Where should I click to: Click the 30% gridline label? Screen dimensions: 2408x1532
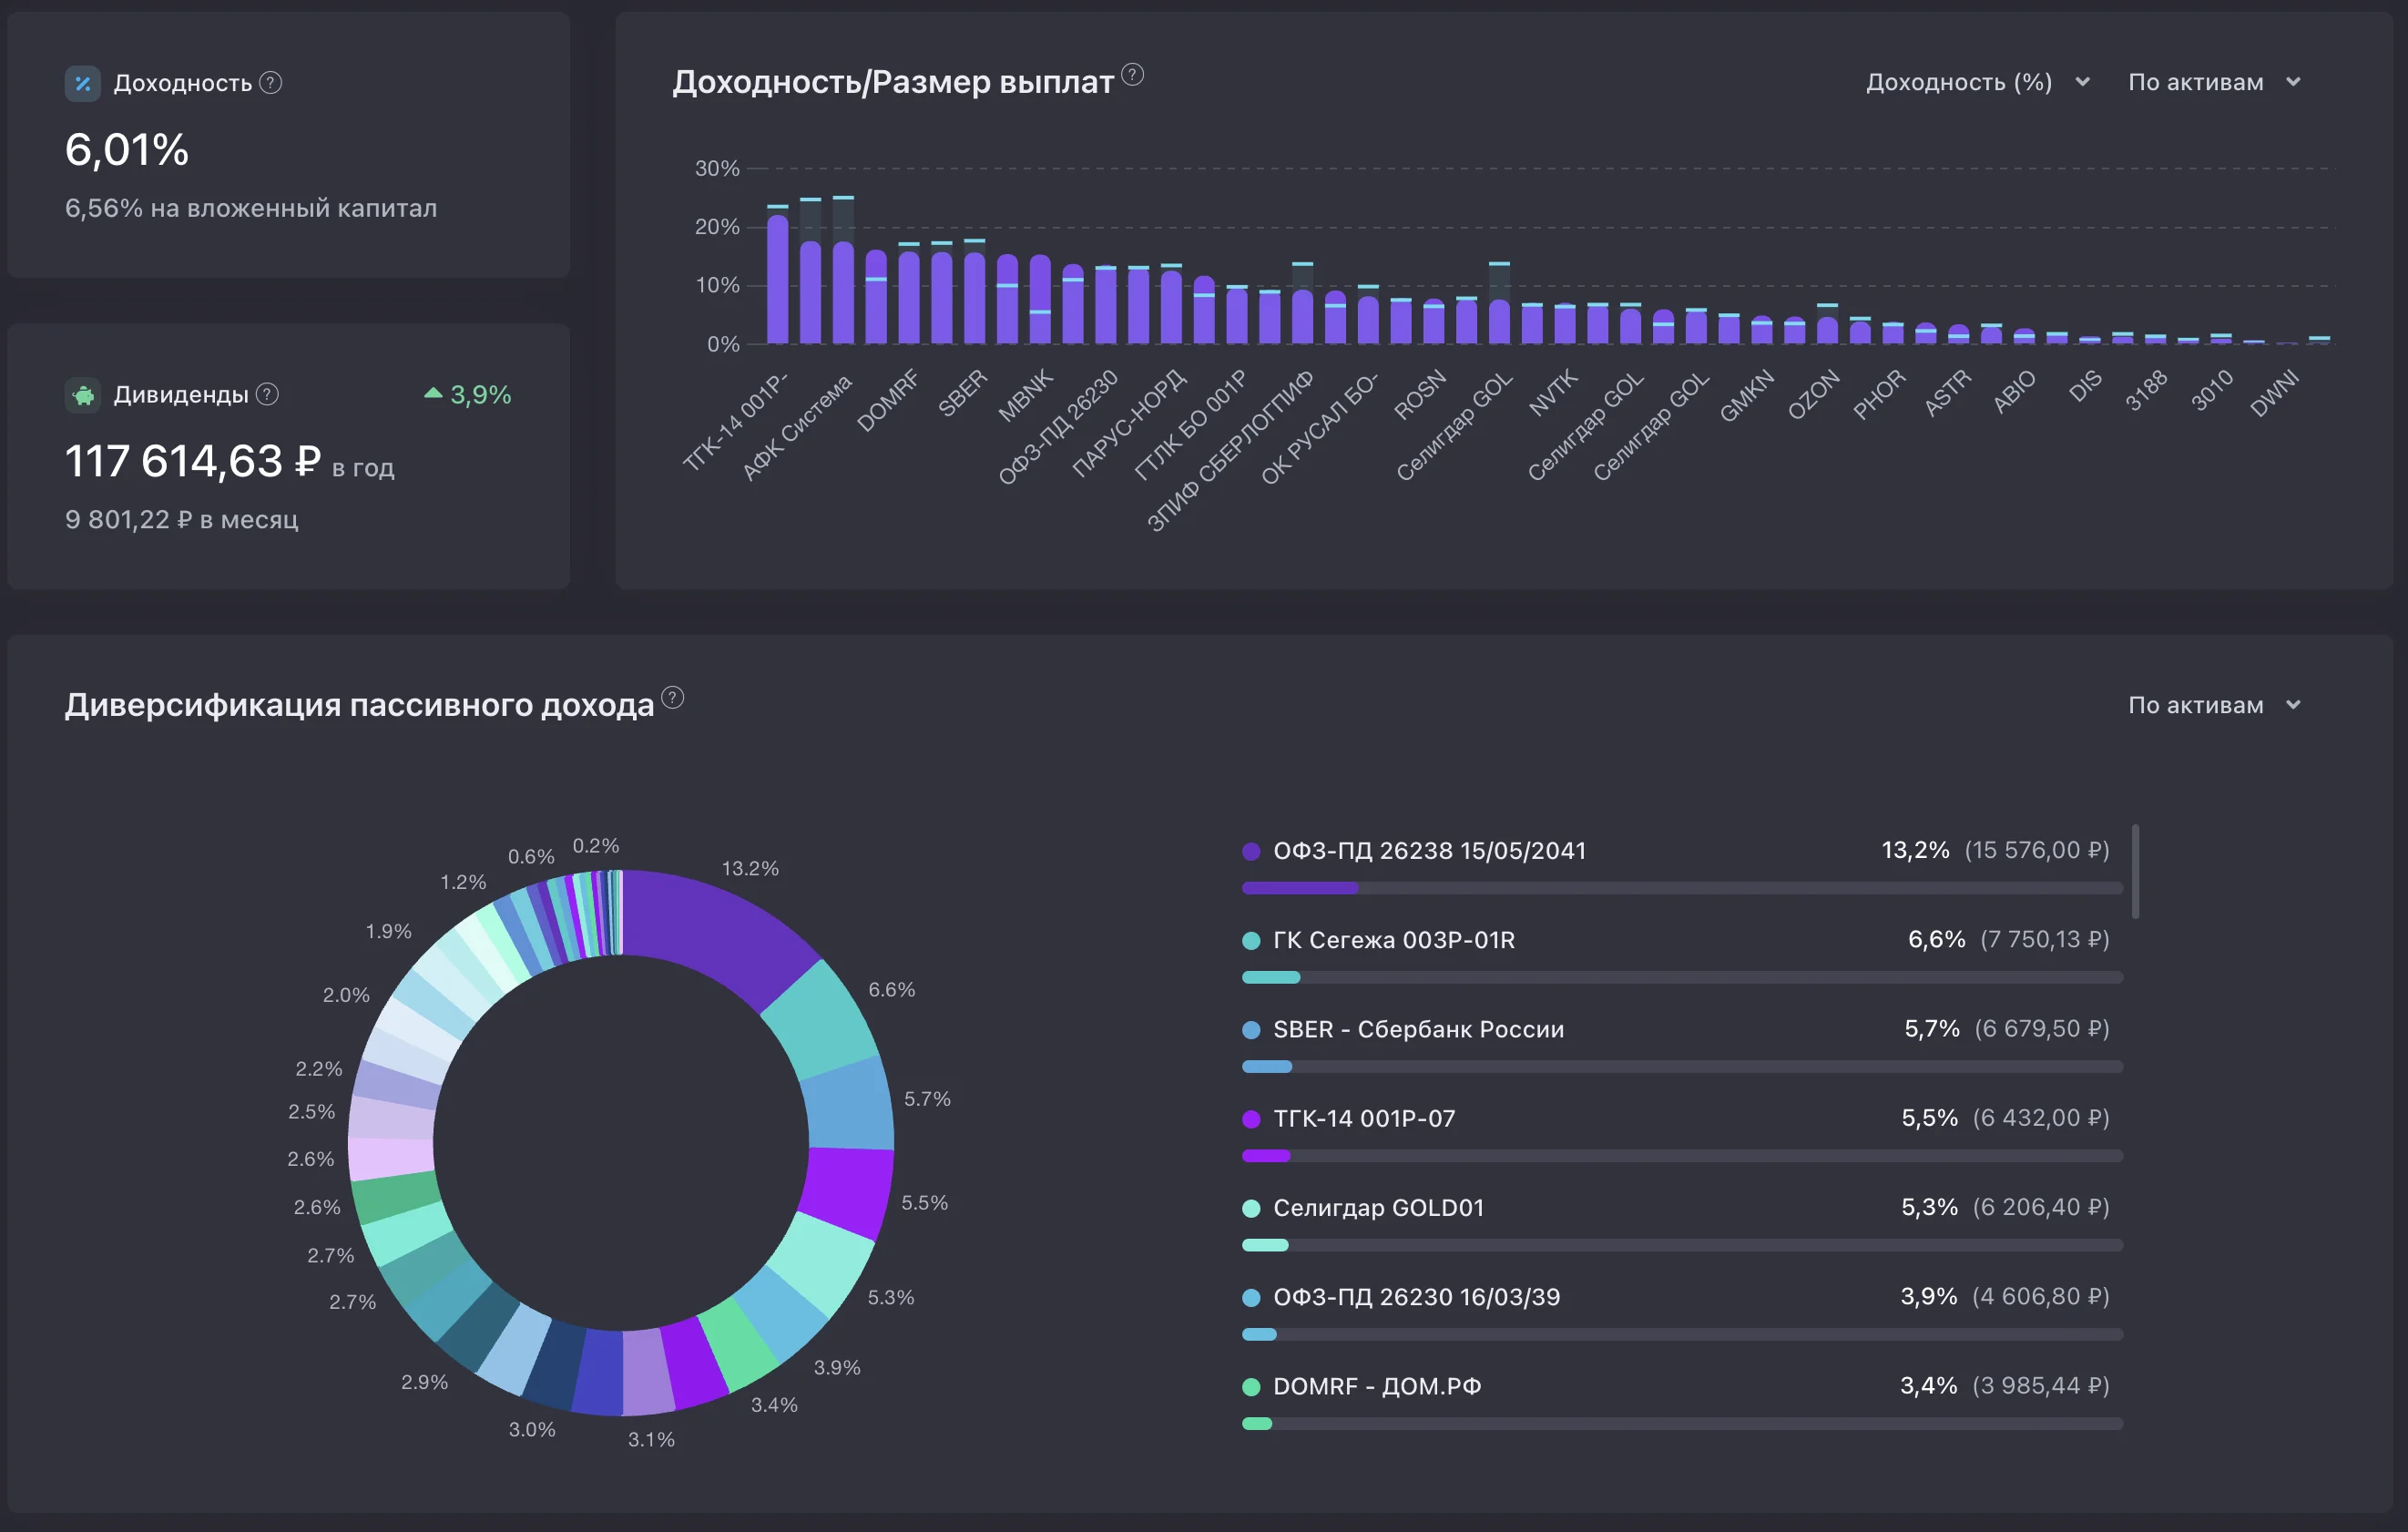[x=717, y=168]
